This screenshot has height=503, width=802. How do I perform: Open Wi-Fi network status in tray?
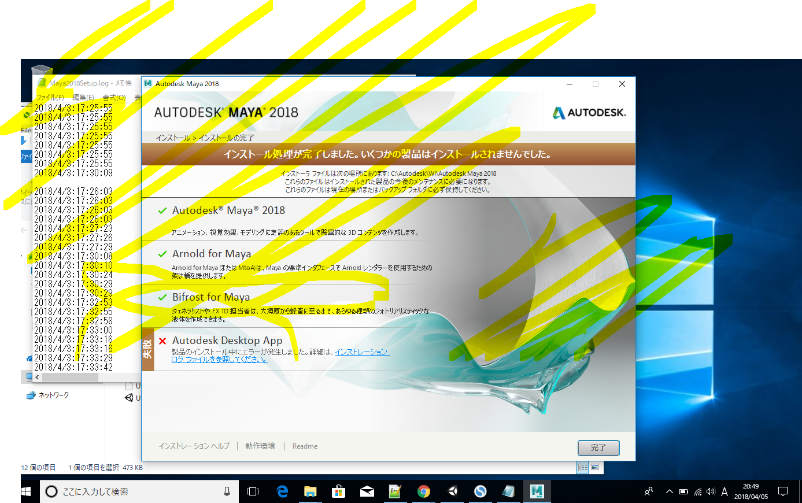click(x=697, y=491)
